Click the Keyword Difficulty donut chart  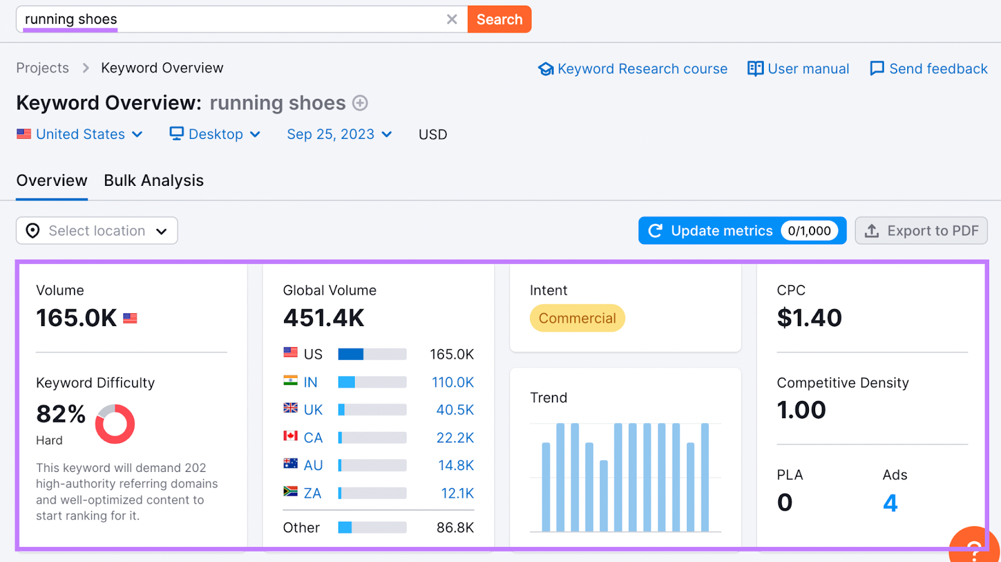click(115, 424)
